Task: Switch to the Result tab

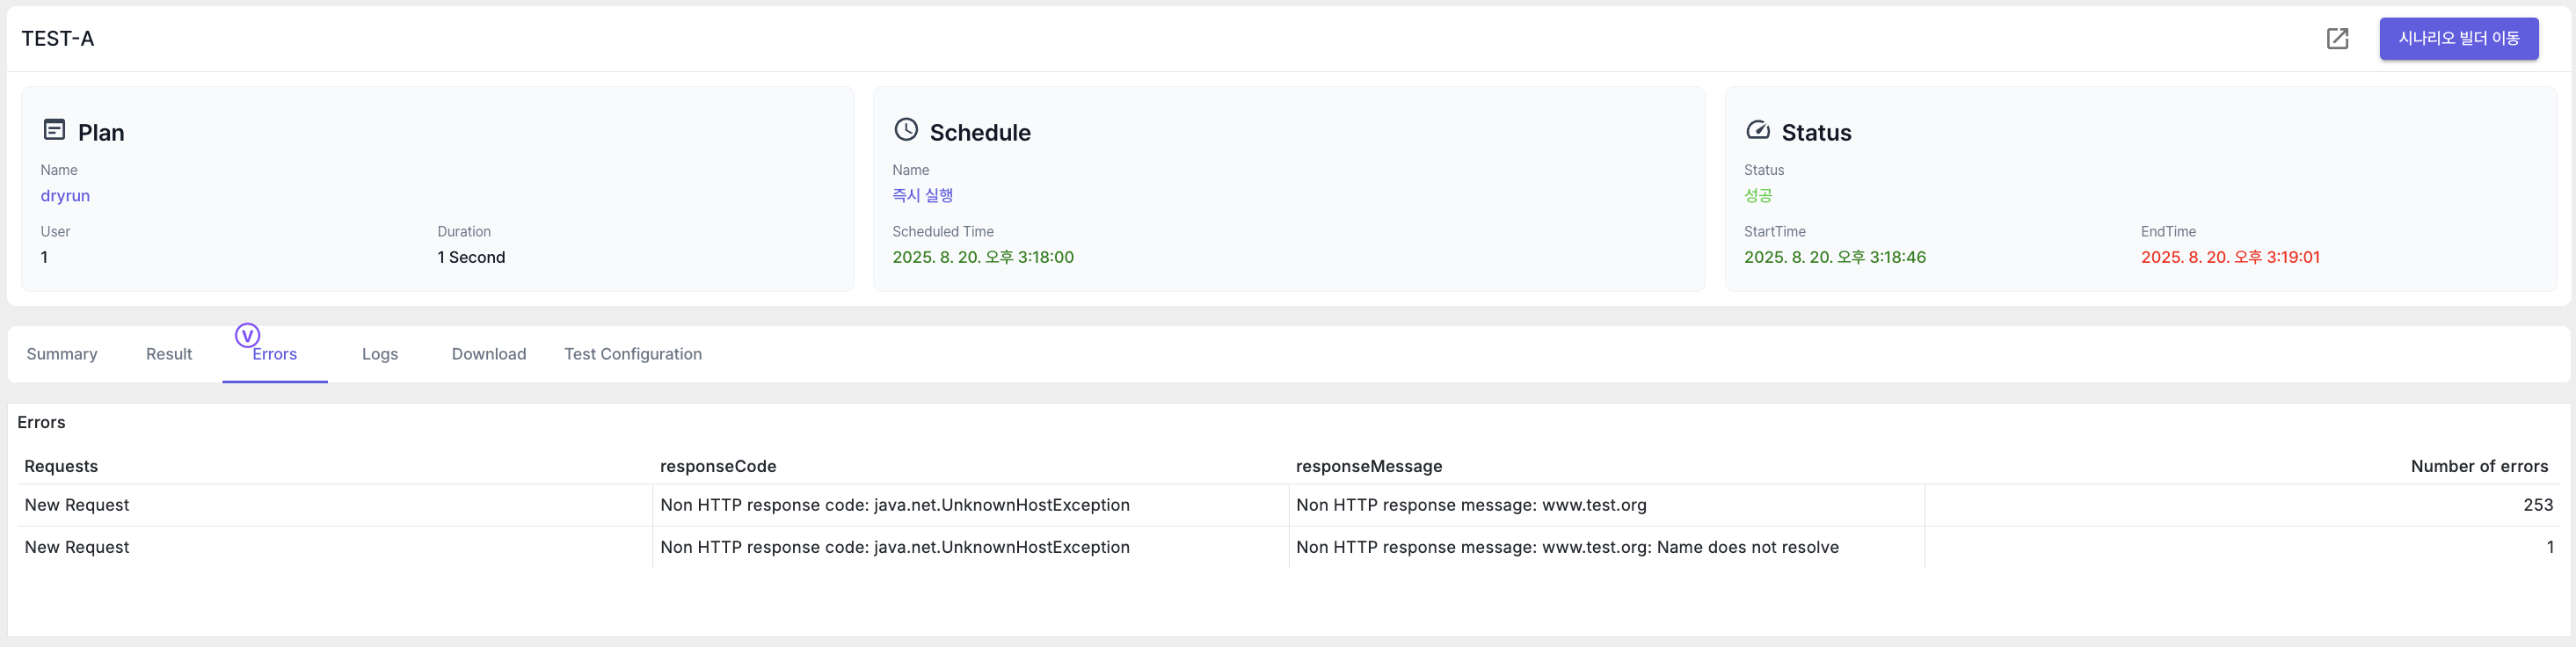Action: (169, 354)
